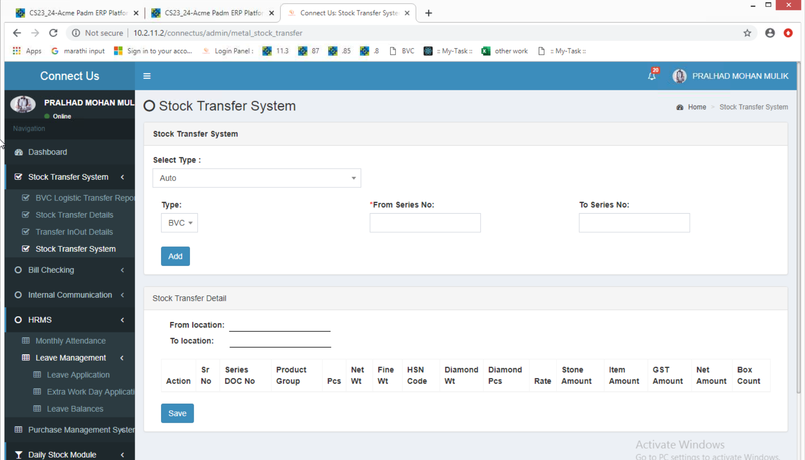This screenshot has width=805, height=460.
Task: Open the other work bookmark
Action: 505,51
